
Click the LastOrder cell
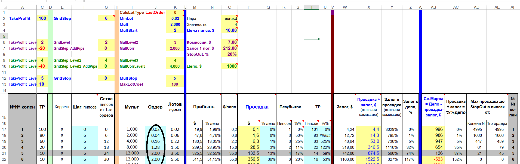click(155, 13)
